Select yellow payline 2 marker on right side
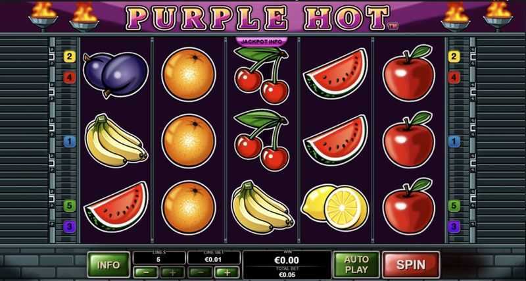The image size is (526, 281). coord(454,57)
